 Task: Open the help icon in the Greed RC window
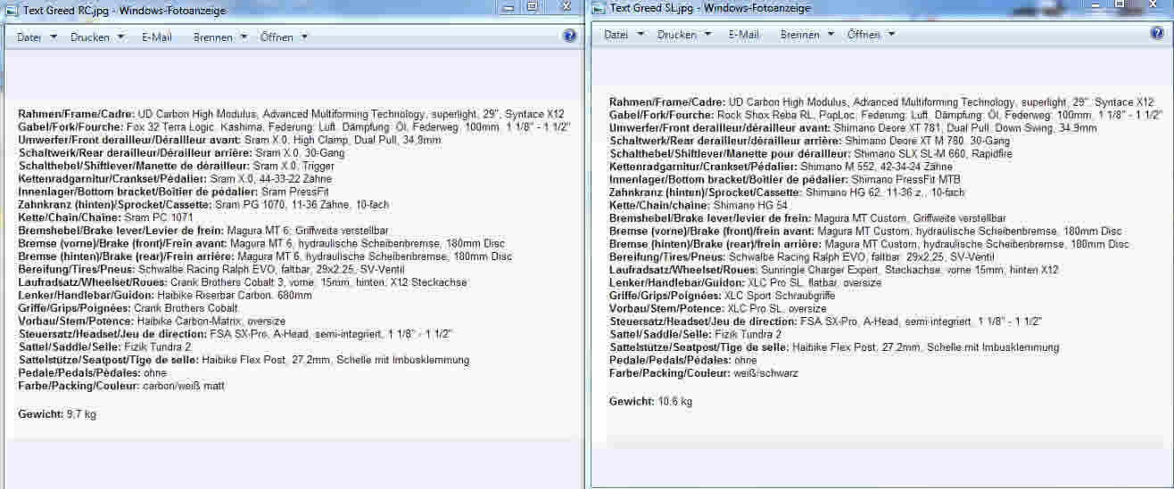570,37
